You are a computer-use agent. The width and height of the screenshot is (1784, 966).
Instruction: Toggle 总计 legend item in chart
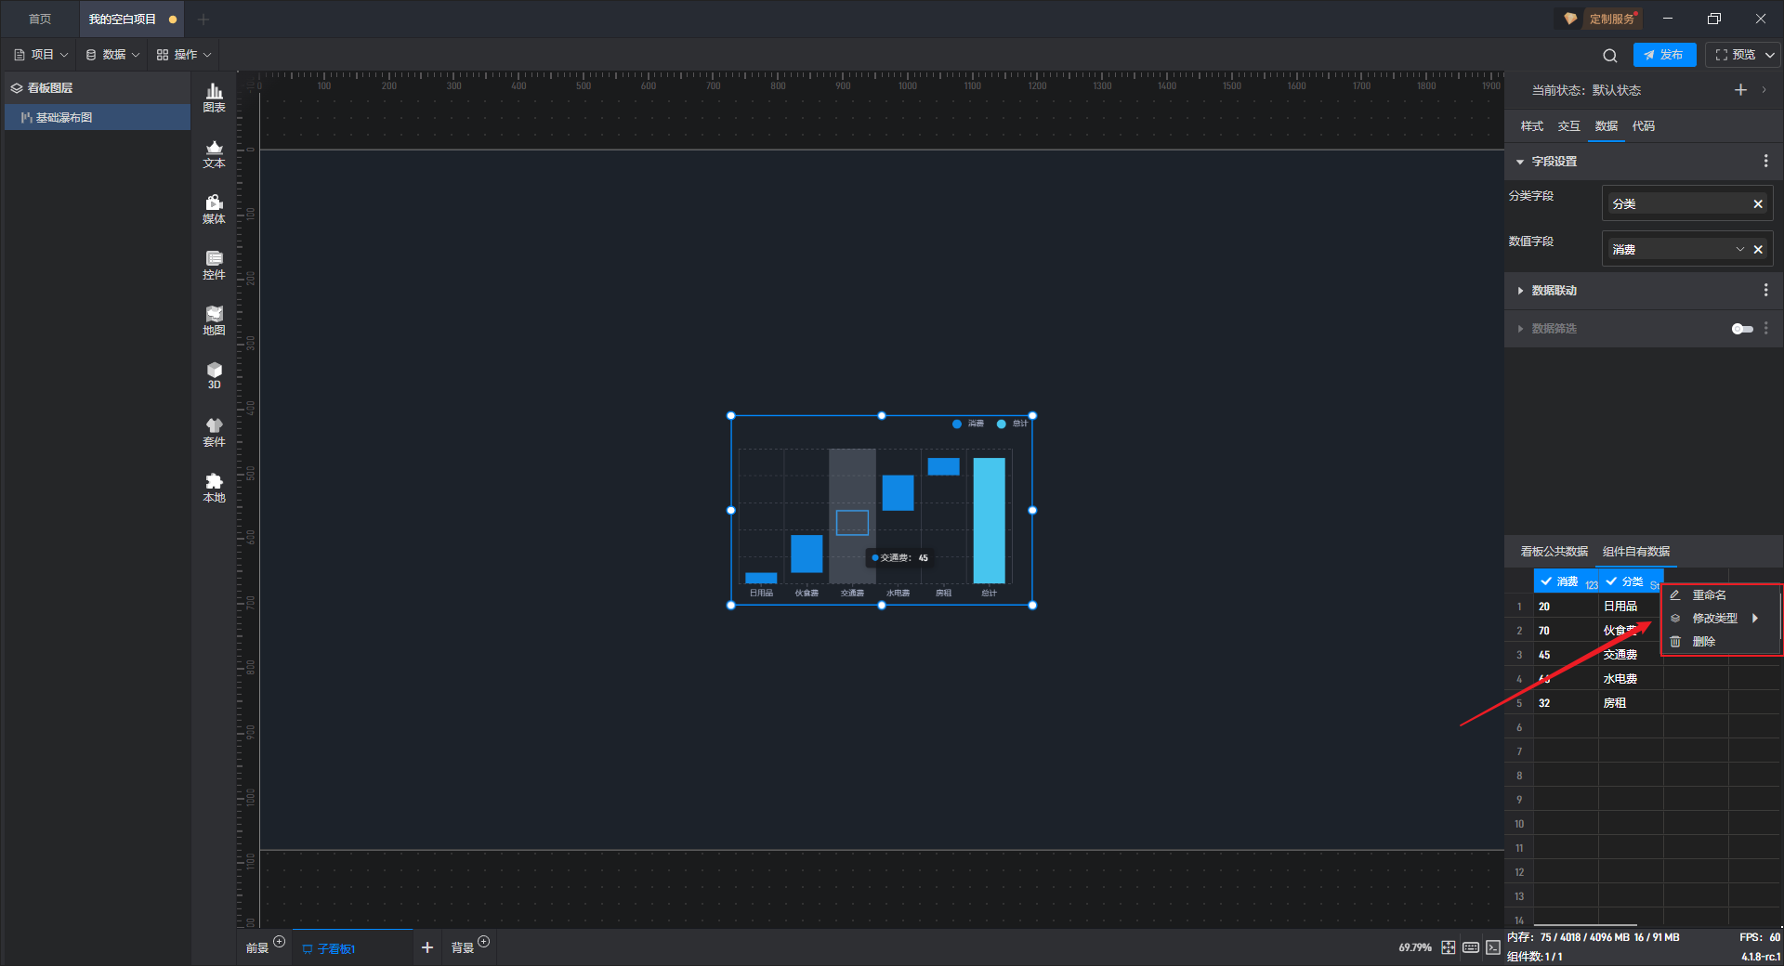tap(1012, 424)
